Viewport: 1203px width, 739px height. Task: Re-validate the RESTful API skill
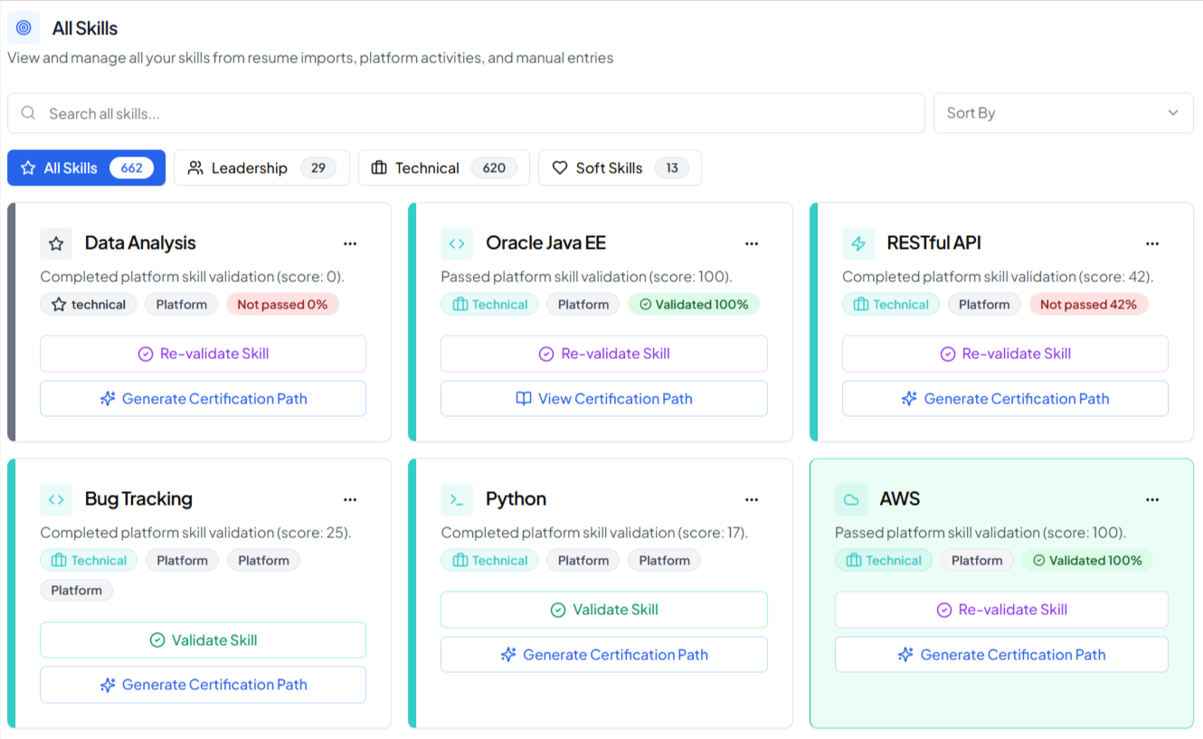coord(1005,354)
